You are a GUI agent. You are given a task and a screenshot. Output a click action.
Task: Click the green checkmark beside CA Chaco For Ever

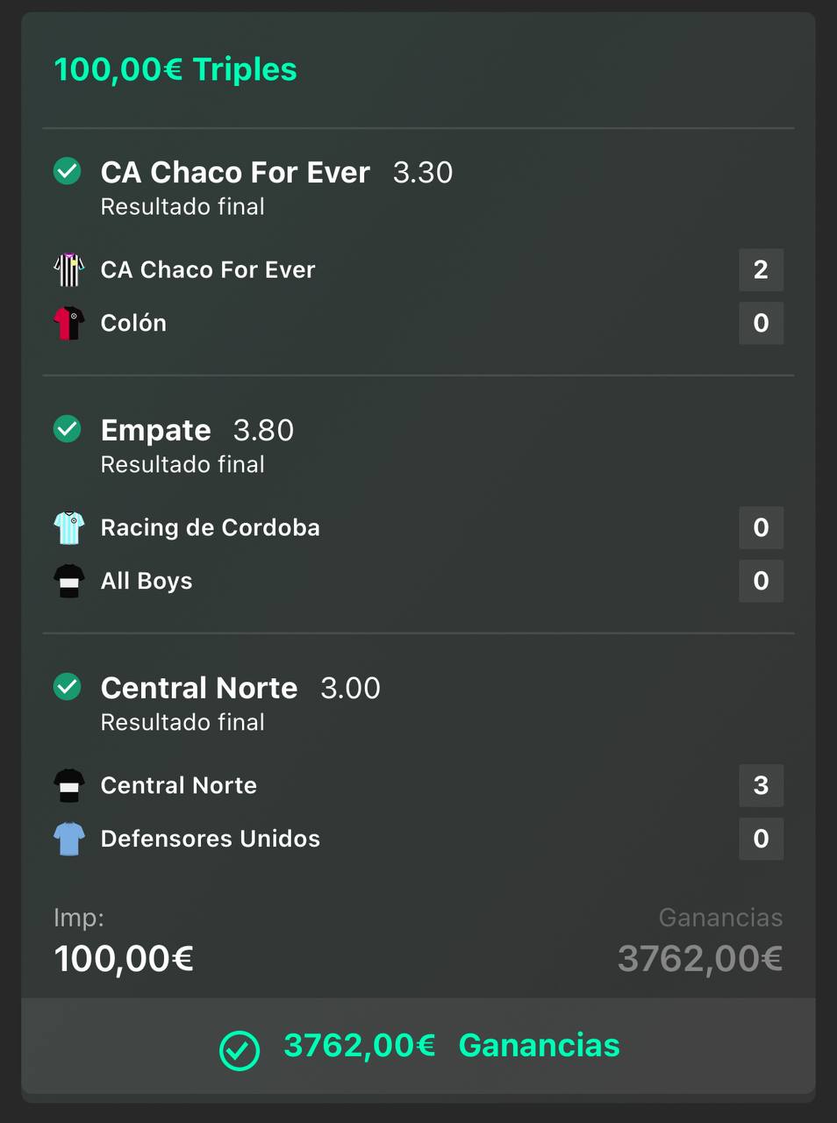68,171
